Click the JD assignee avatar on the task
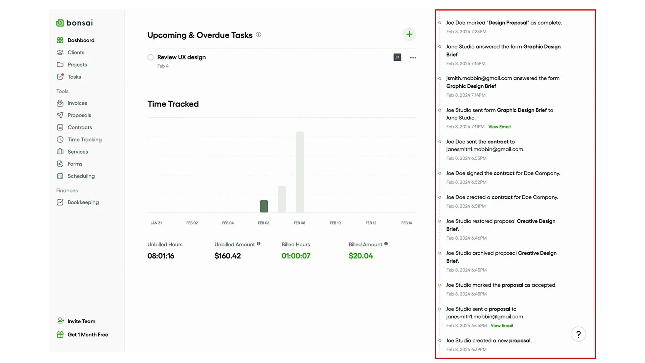Viewport: 645px width, 363px height. coord(397,57)
